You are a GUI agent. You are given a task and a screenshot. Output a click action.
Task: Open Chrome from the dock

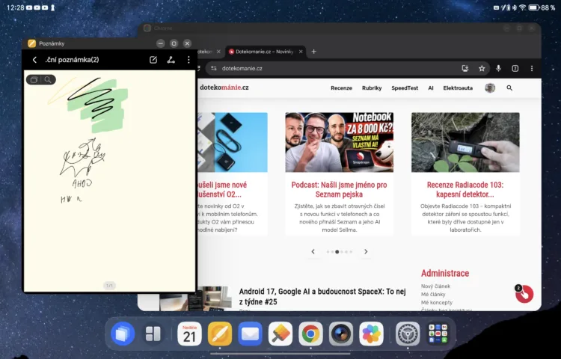(310, 334)
